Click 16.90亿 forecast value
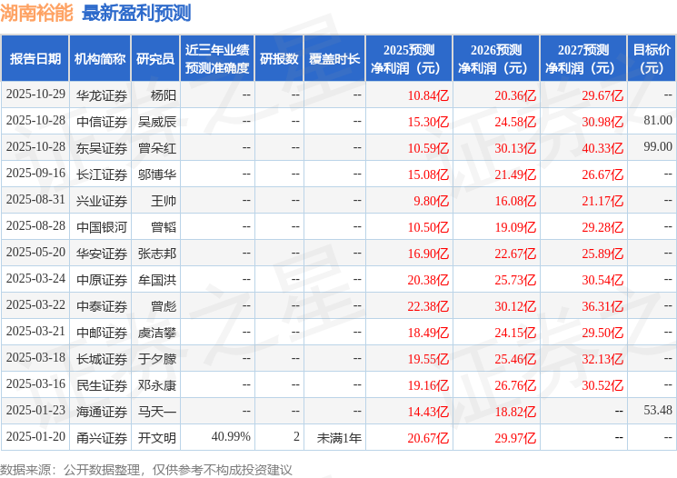Image resolution: width=677 pixels, height=478 pixels. click(x=428, y=254)
